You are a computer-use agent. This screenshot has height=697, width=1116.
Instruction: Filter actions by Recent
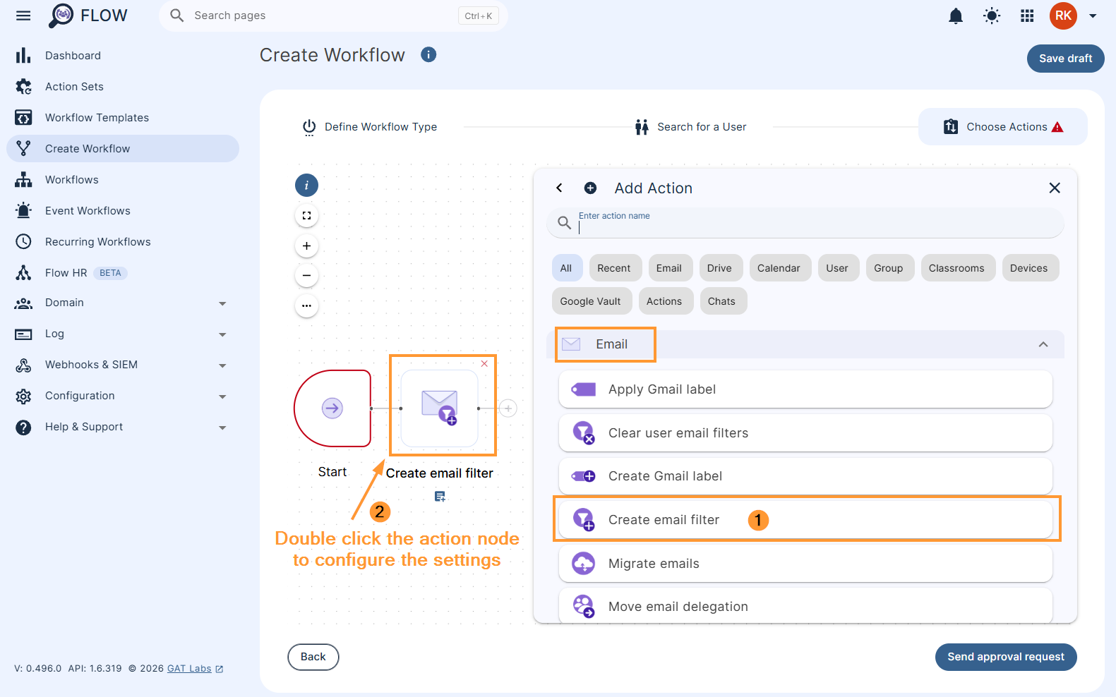[614, 268]
